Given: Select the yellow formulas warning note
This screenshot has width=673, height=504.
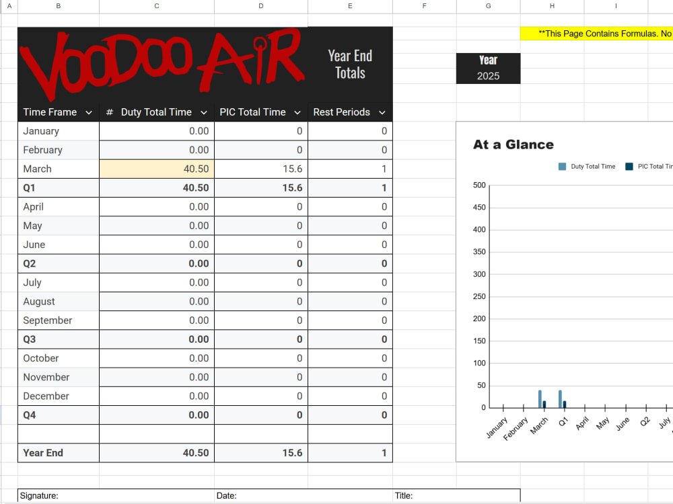Looking at the screenshot, I should click(596, 34).
